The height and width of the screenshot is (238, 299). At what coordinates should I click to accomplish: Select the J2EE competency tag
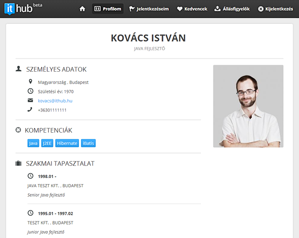pos(47,143)
